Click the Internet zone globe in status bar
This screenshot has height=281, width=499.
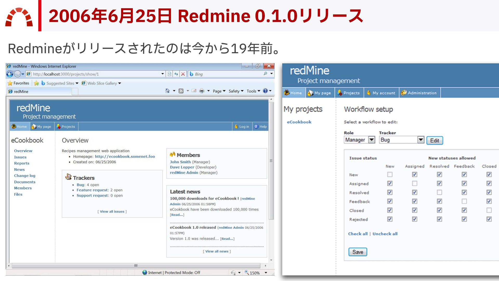tap(145, 272)
